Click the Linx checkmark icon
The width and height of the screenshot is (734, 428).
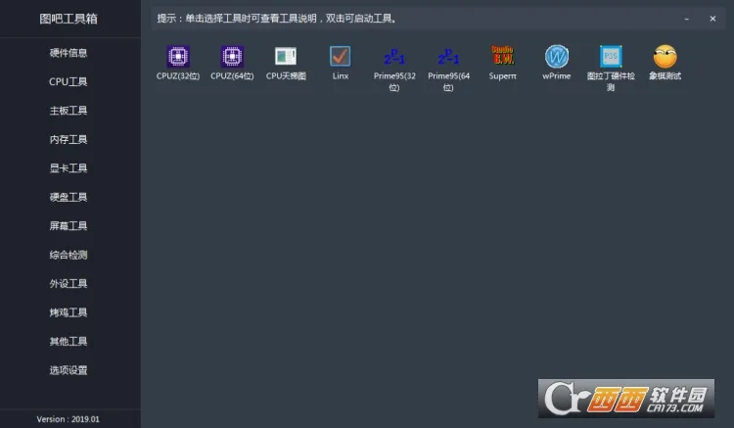click(340, 57)
